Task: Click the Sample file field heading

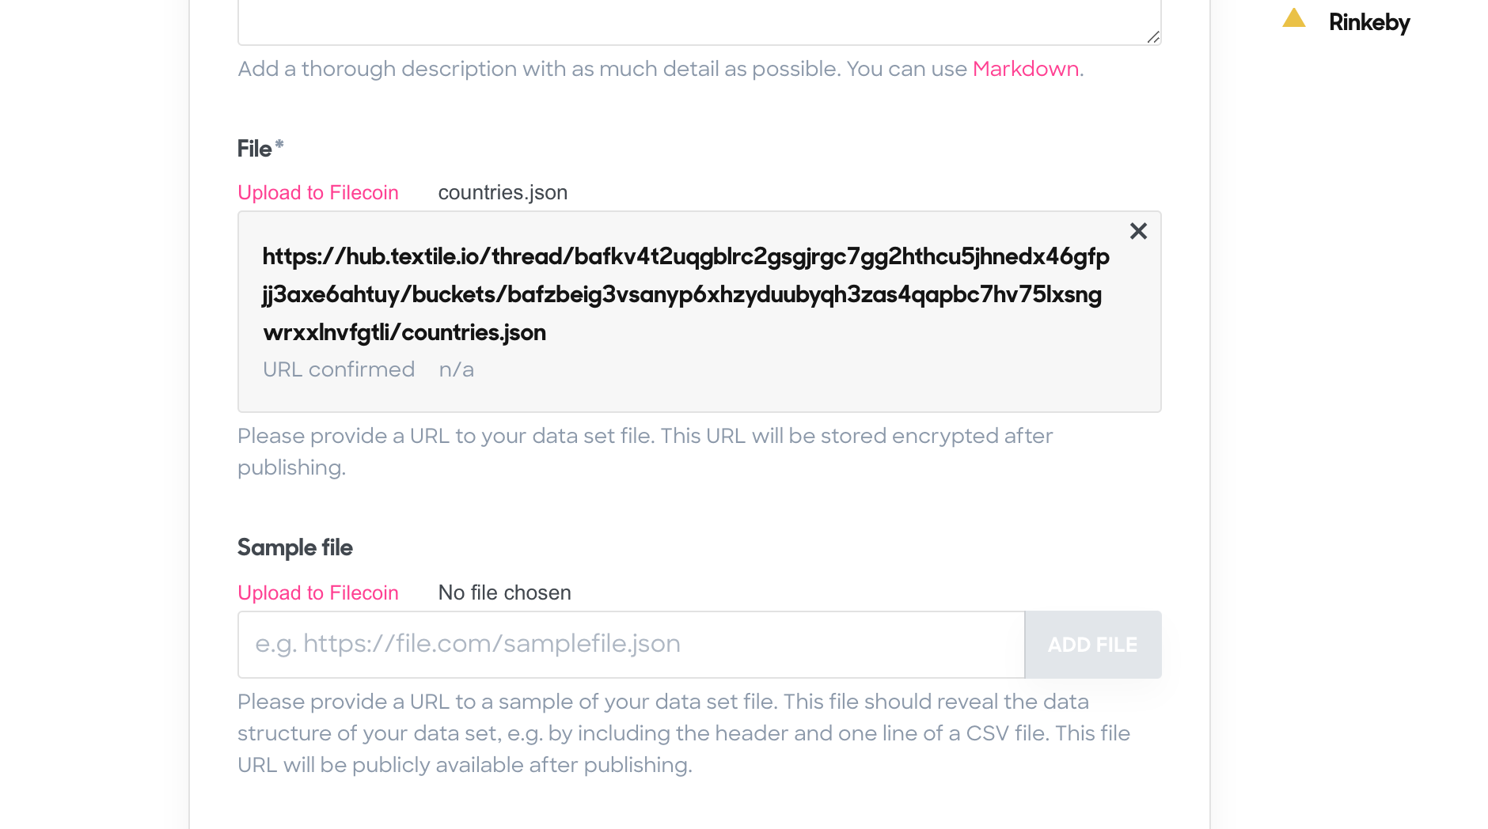Action: coord(295,547)
